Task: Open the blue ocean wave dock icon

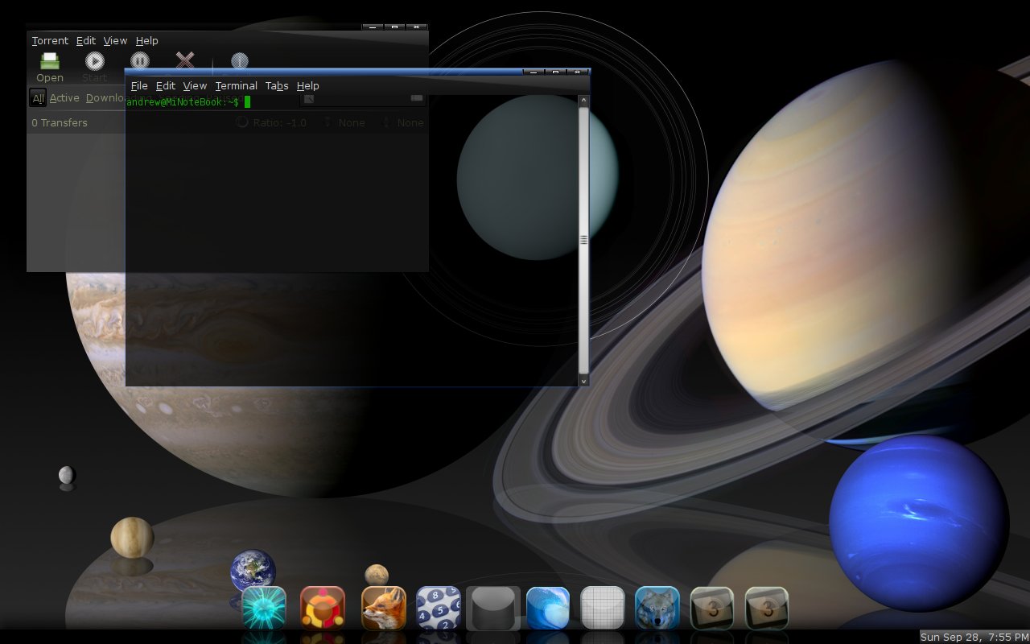Action: 548,608
